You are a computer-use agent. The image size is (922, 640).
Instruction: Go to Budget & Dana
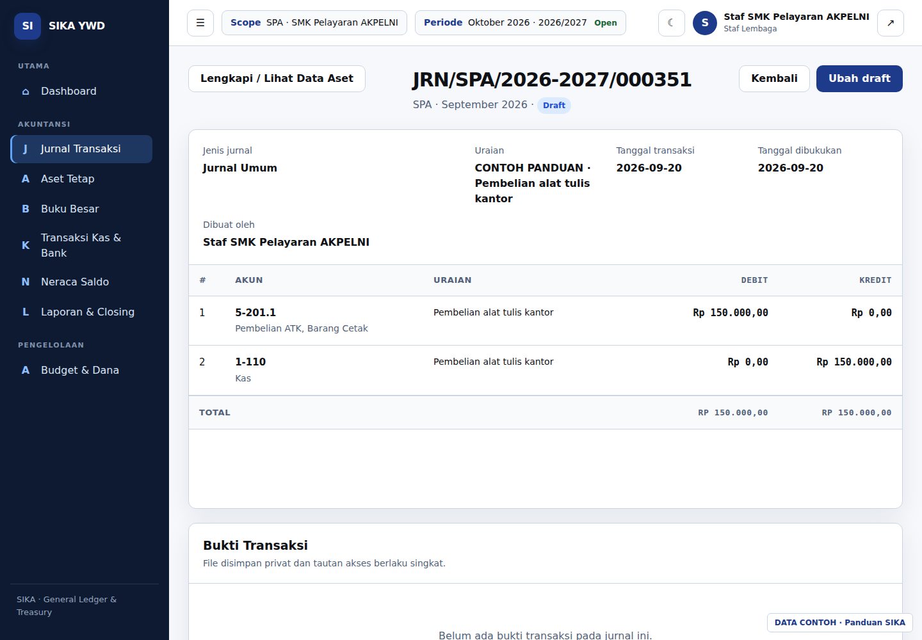81,371
